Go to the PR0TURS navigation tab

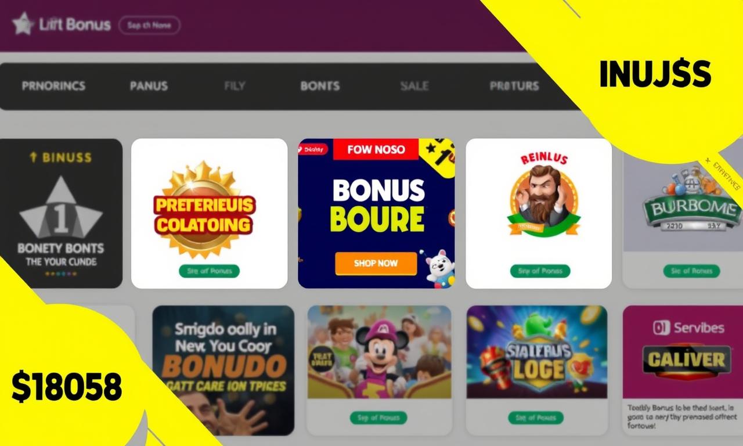[514, 86]
